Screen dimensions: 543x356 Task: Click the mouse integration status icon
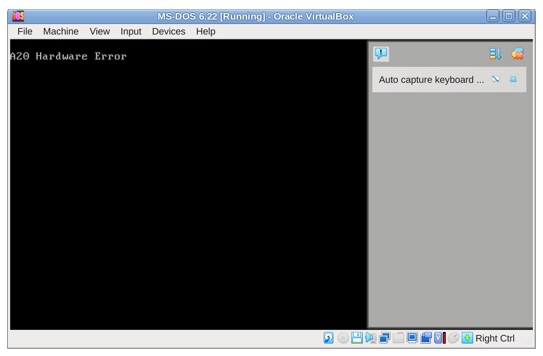pyautogui.click(x=453, y=338)
